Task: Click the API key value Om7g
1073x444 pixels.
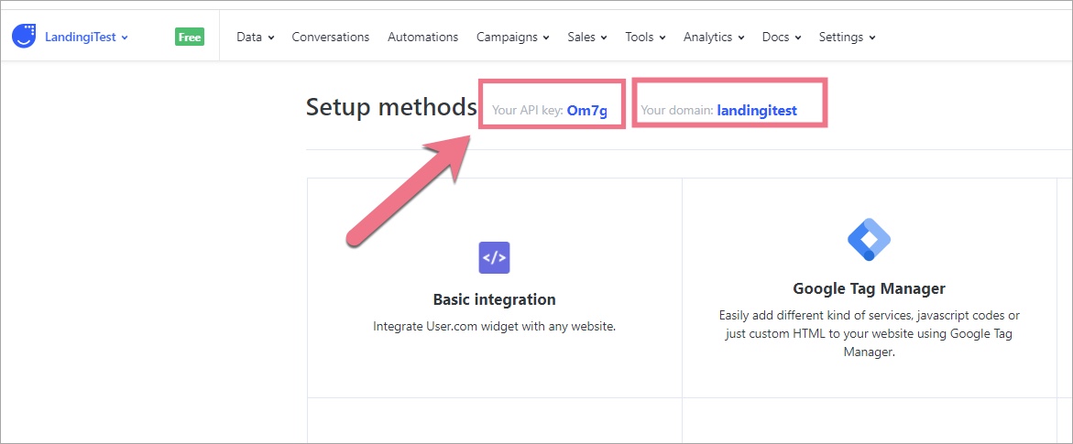Action: (x=586, y=111)
